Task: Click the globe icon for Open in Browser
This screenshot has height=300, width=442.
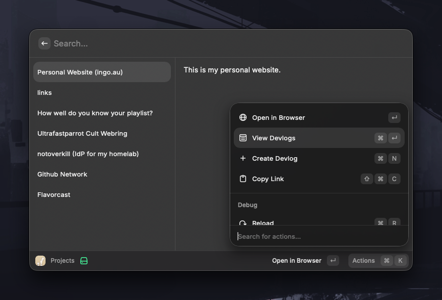Action: pyautogui.click(x=243, y=117)
